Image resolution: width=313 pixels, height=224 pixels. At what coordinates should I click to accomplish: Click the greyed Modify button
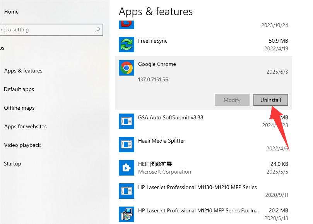coord(232,100)
